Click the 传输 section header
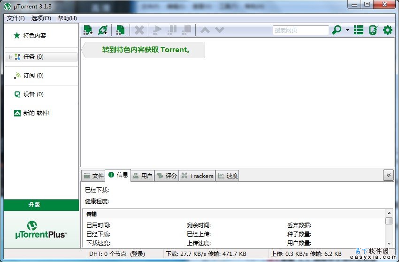Viewport: 399px width, 262px height. pos(92,214)
